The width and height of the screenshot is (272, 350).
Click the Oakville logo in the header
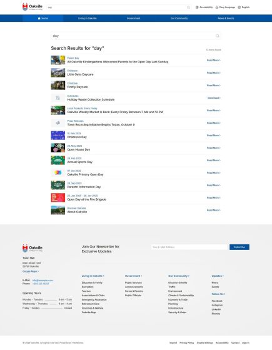(33, 7)
